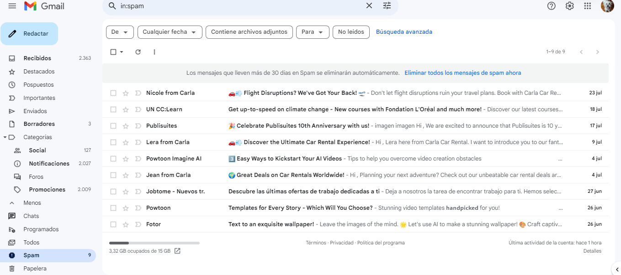This screenshot has width=621, height=275.
Task: Open the main menu hamburger icon
Action: [12, 6]
